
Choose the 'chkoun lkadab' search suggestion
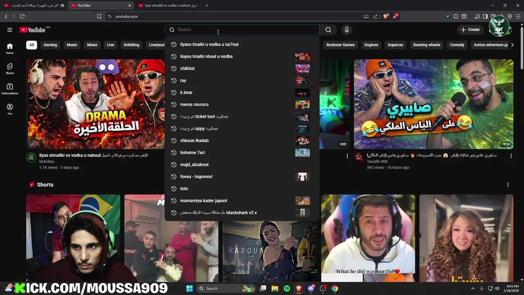click(242, 141)
